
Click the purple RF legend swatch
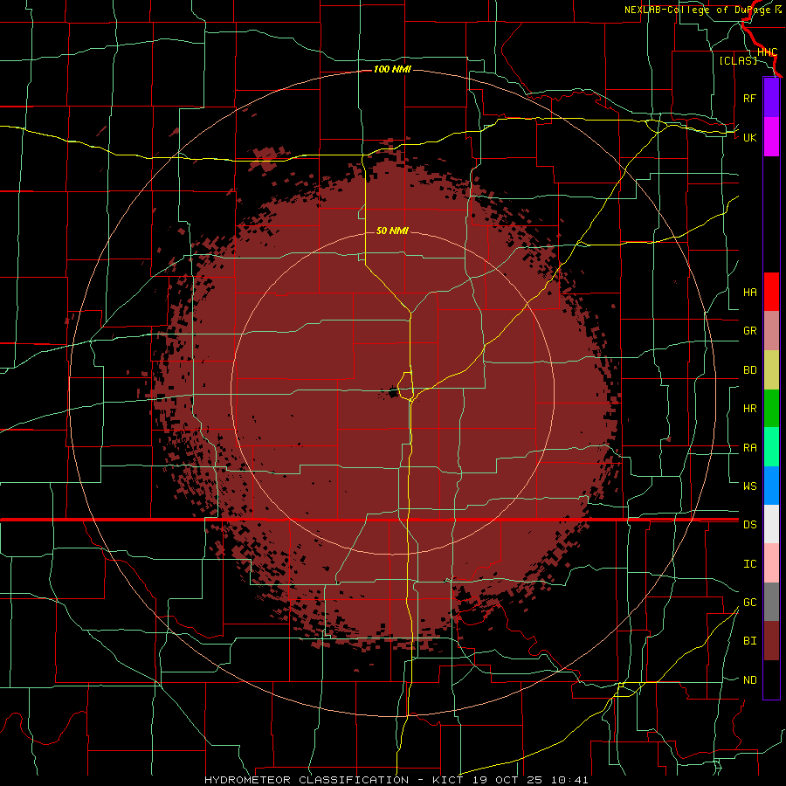771,98
